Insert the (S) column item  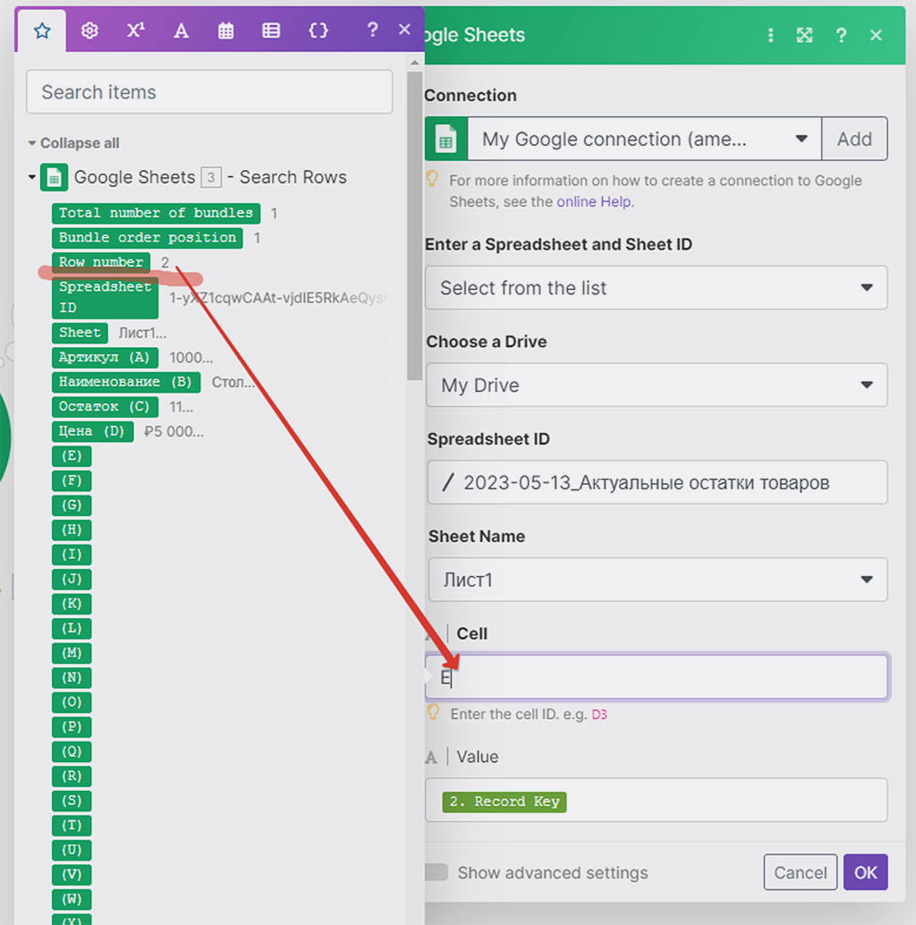tap(72, 802)
